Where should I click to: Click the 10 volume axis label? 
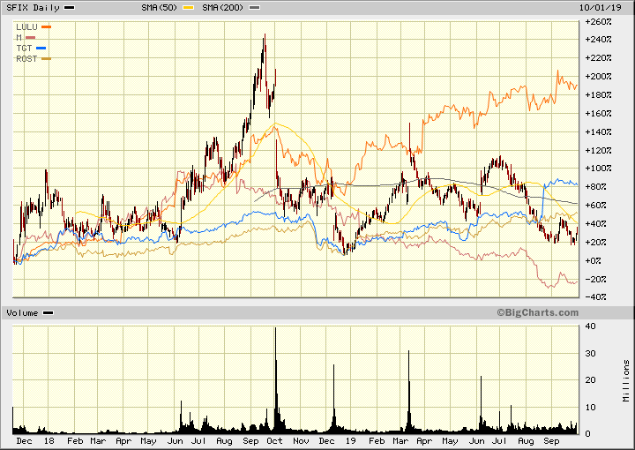pos(590,408)
